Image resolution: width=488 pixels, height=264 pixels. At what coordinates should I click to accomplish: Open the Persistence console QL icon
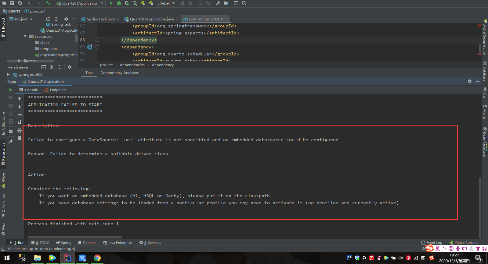coord(44,67)
